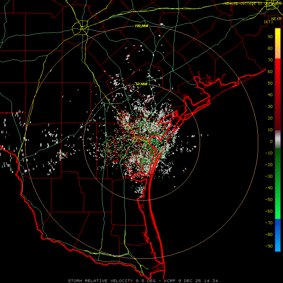This screenshot has height=283, width=283.
Task: Select the 60 knot scale value
Action: click(x=270, y=71)
